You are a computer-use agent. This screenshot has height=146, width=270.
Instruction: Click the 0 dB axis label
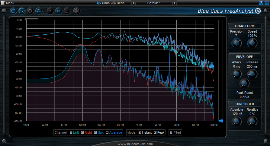pyautogui.click(x=19, y=20)
